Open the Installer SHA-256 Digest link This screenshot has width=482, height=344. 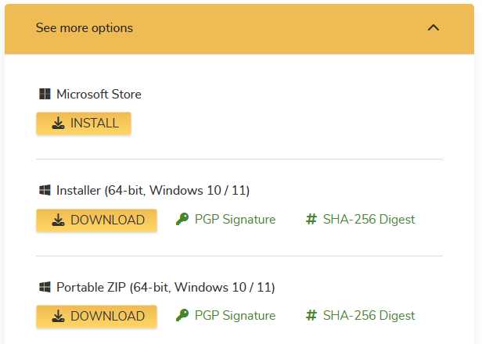click(369, 220)
